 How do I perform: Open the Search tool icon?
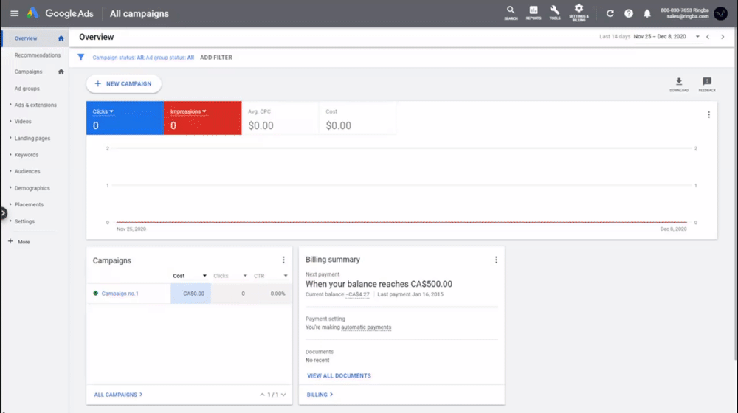point(511,13)
